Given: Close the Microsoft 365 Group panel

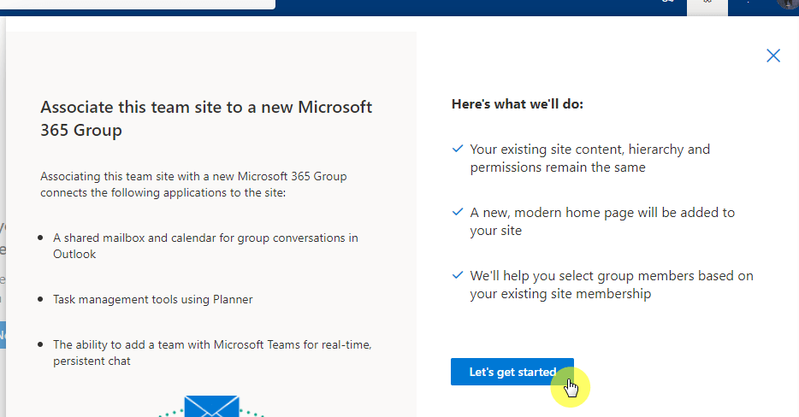Looking at the screenshot, I should 773,56.
